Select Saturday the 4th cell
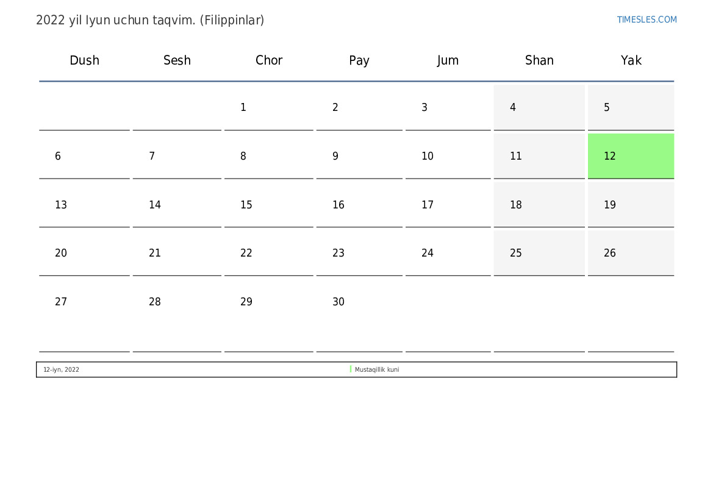713x504 pixels. tap(539, 107)
